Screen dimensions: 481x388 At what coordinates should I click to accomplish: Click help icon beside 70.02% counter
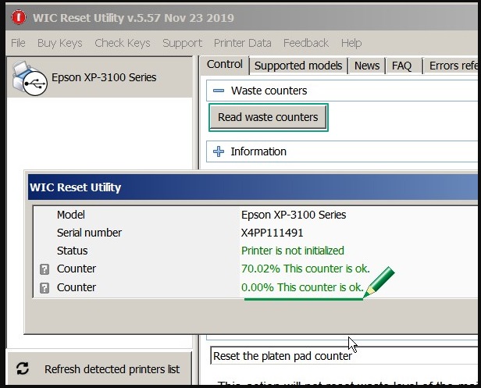pos(45,269)
